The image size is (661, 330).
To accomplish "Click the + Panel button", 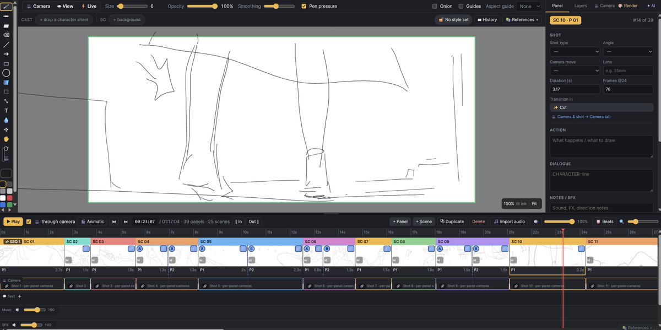I will (x=400, y=221).
